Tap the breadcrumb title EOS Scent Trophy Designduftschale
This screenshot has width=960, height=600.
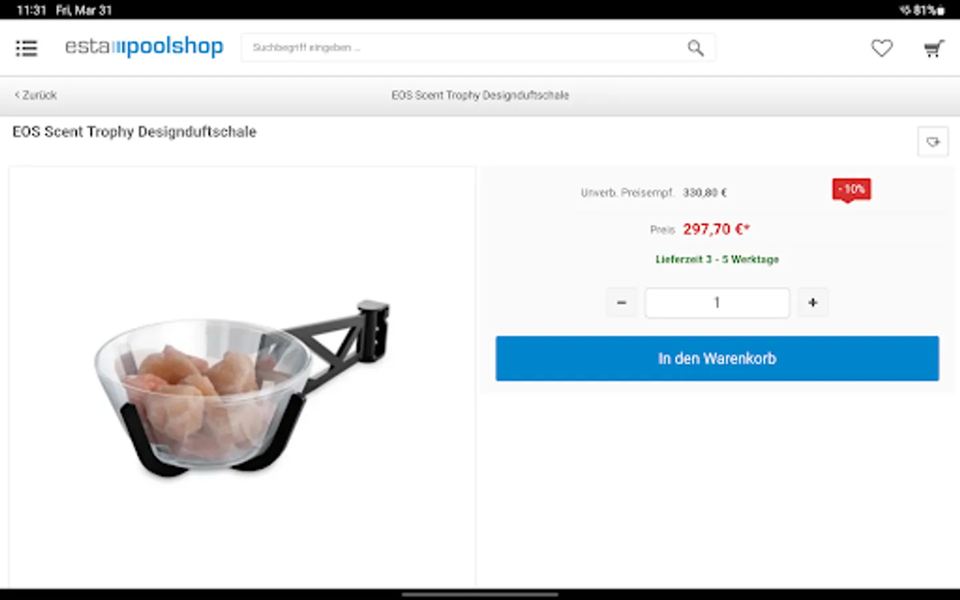(480, 95)
